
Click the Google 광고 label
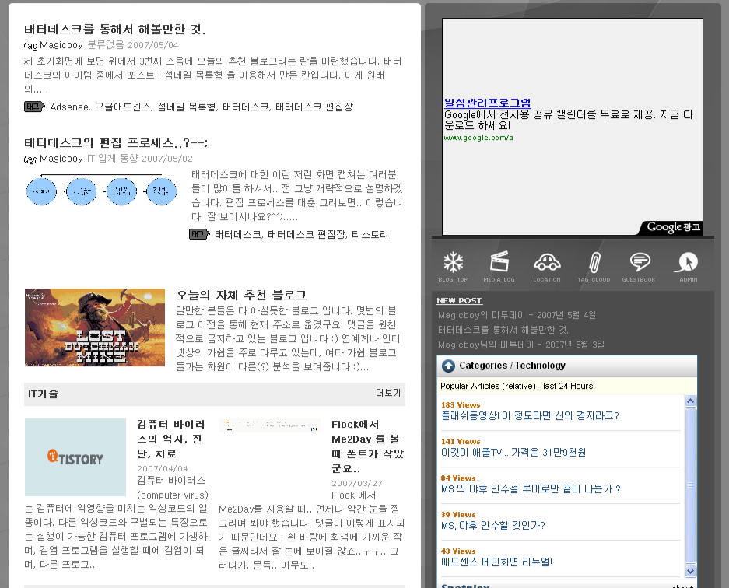pyautogui.click(x=673, y=227)
